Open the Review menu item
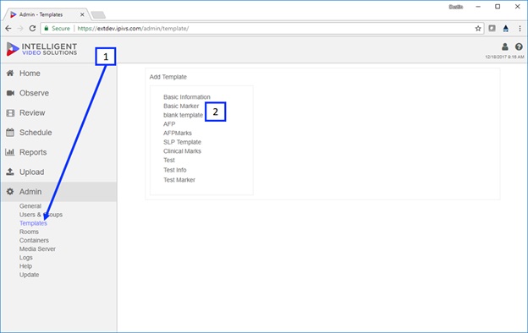The image size is (528, 333). point(32,112)
